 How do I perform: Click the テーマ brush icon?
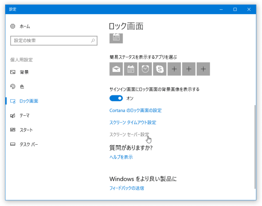[x=13, y=115]
